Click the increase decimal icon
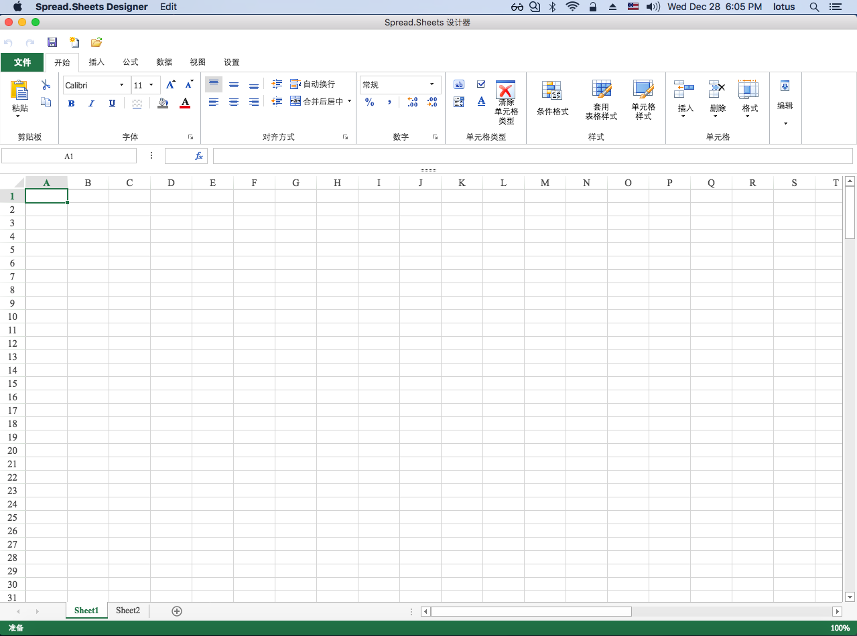The height and width of the screenshot is (636, 857). [x=413, y=102]
